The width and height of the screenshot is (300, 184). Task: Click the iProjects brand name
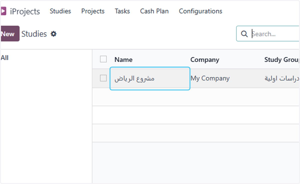click(x=25, y=11)
